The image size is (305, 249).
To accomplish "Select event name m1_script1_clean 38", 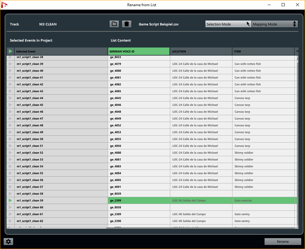I will pyautogui.click(x=61, y=57).
